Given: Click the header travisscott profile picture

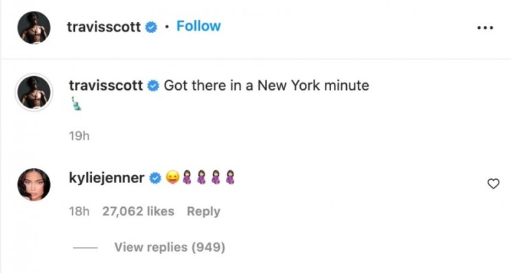Looking at the screenshot, I should pyautogui.click(x=34, y=27).
